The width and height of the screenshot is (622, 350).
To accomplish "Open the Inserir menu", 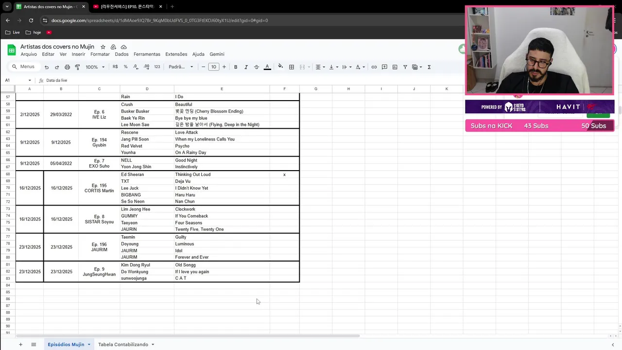I will point(78,54).
